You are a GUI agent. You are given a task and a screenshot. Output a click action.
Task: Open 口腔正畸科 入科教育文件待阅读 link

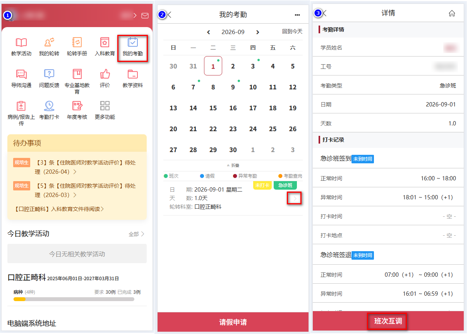tap(58, 209)
